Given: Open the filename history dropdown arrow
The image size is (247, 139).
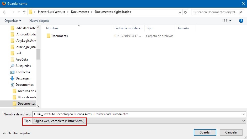Looking at the screenshot, I should click(x=244, y=114).
